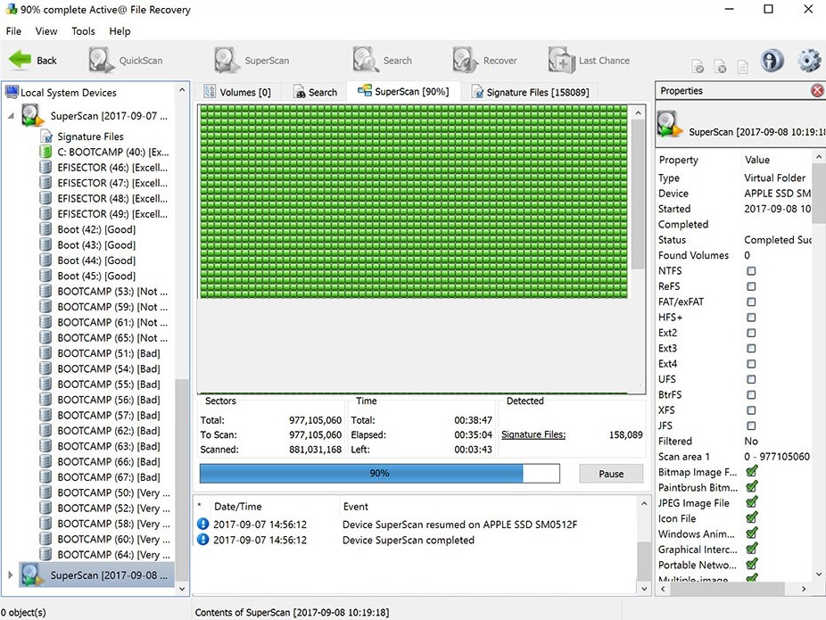Start a QuickScan from the toolbar
Viewport: 826px width, 620px height.
(x=126, y=60)
